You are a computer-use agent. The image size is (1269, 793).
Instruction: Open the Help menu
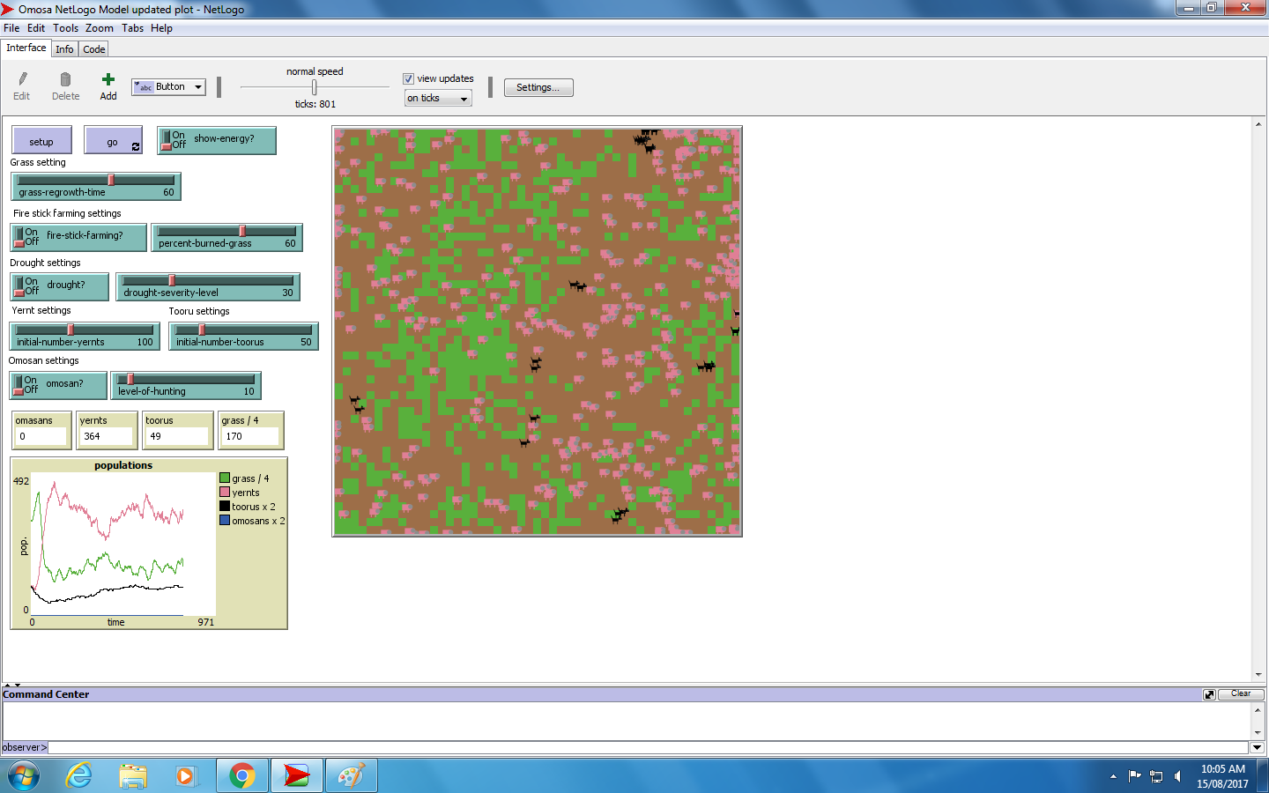click(161, 28)
